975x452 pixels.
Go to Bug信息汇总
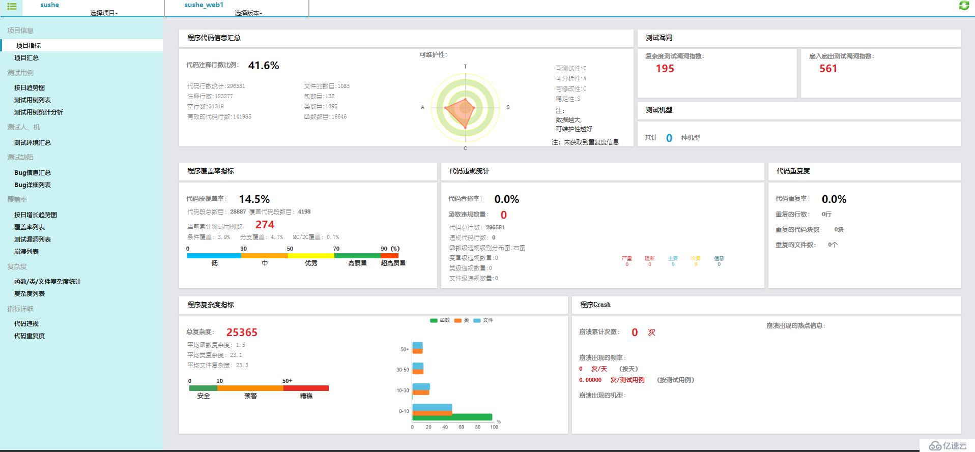pos(33,173)
